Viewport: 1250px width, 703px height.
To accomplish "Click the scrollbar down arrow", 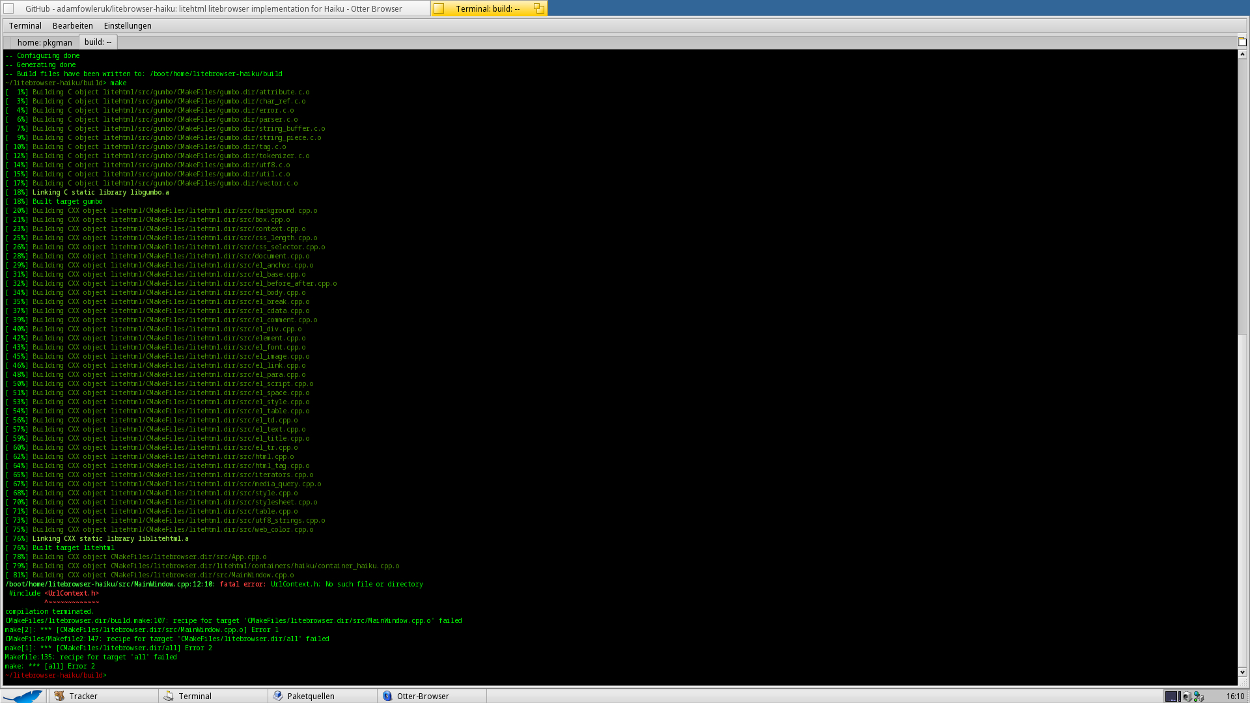I will pyautogui.click(x=1242, y=672).
